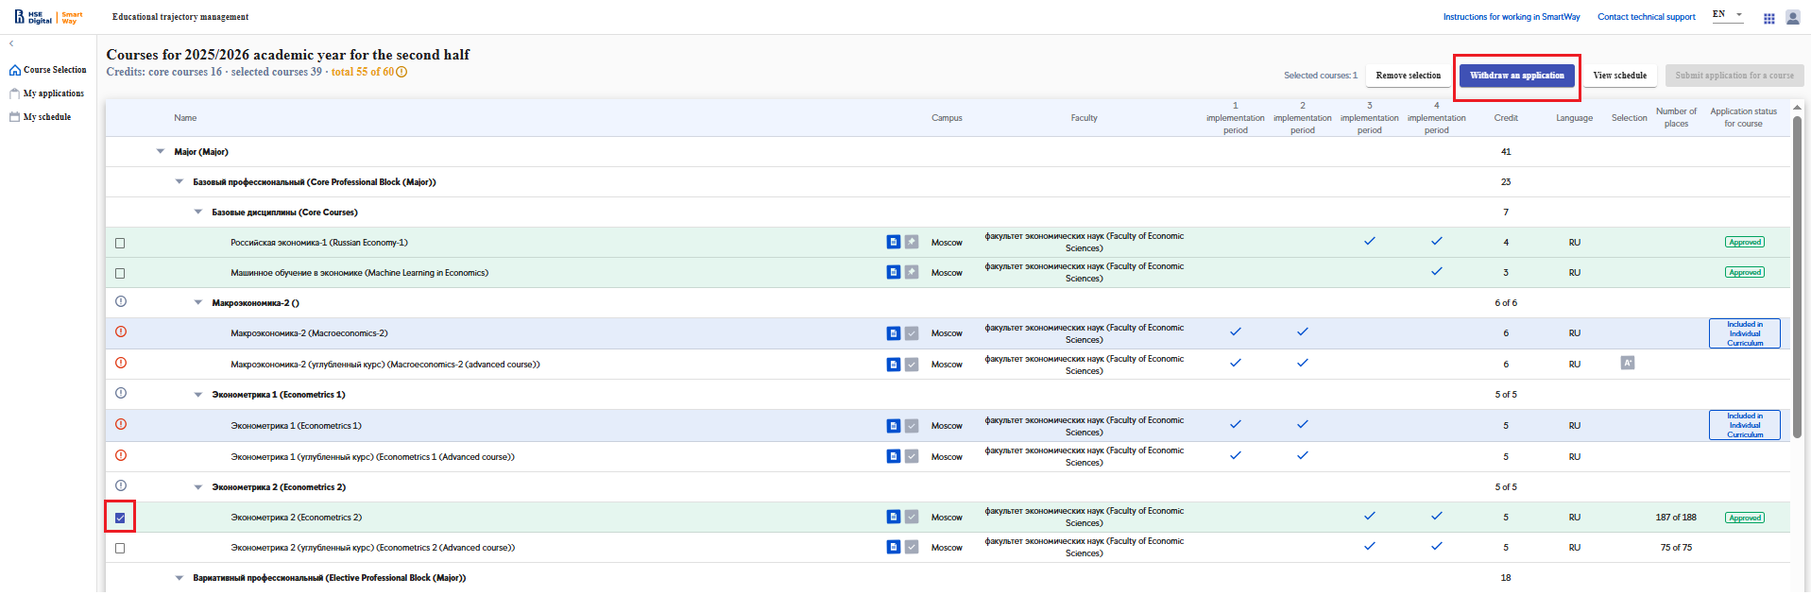Click warning icon next to Macroeconomics-2 course
This screenshot has width=1811, height=612.
121,332
